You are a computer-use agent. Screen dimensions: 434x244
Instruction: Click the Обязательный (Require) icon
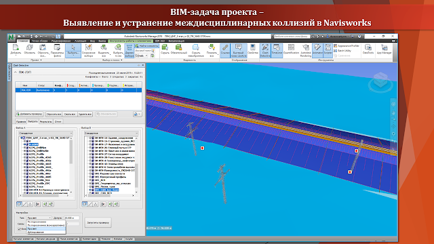179,49
